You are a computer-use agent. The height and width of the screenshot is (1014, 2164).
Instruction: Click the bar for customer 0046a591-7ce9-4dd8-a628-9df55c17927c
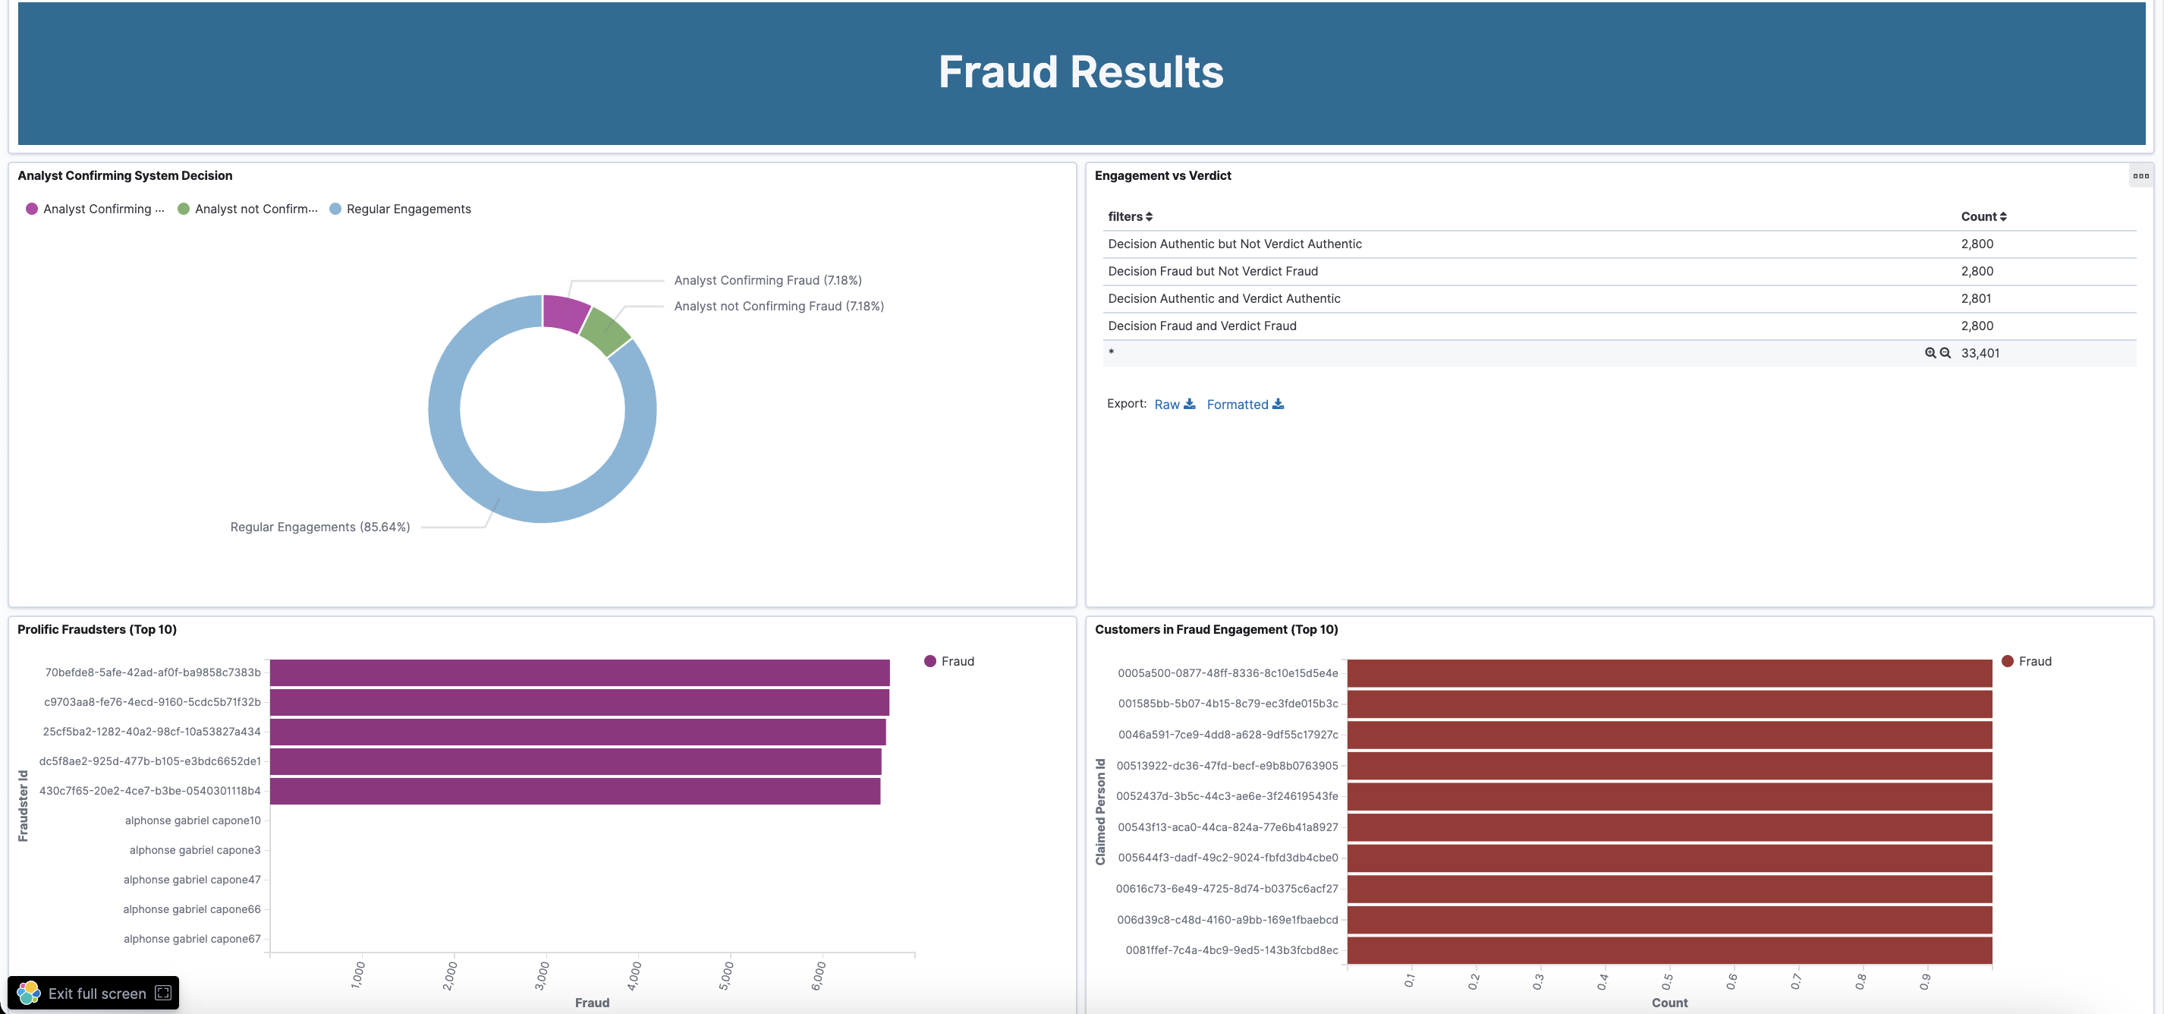[x=1669, y=735]
